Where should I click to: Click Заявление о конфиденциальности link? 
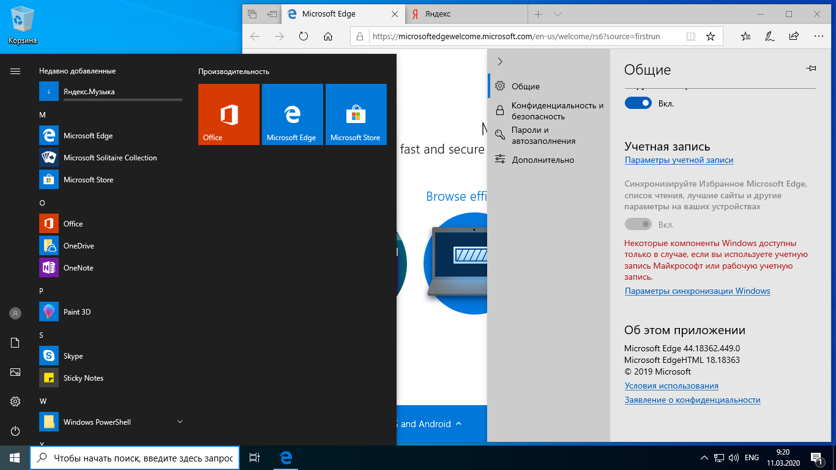coord(692,400)
